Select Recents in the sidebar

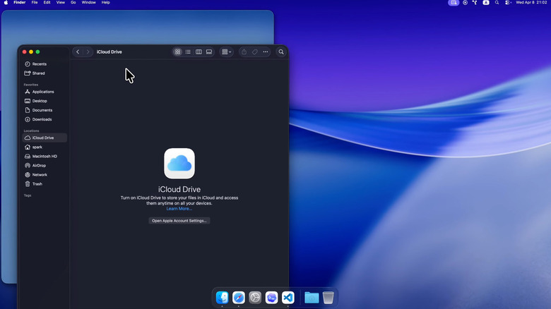click(45, 64)
